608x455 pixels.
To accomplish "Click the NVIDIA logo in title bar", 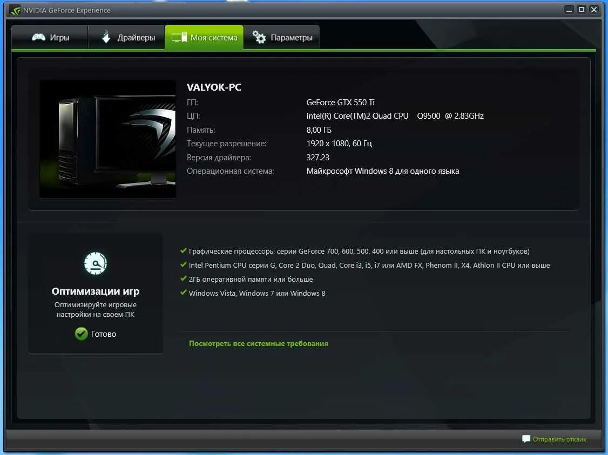I will [15, 10].
